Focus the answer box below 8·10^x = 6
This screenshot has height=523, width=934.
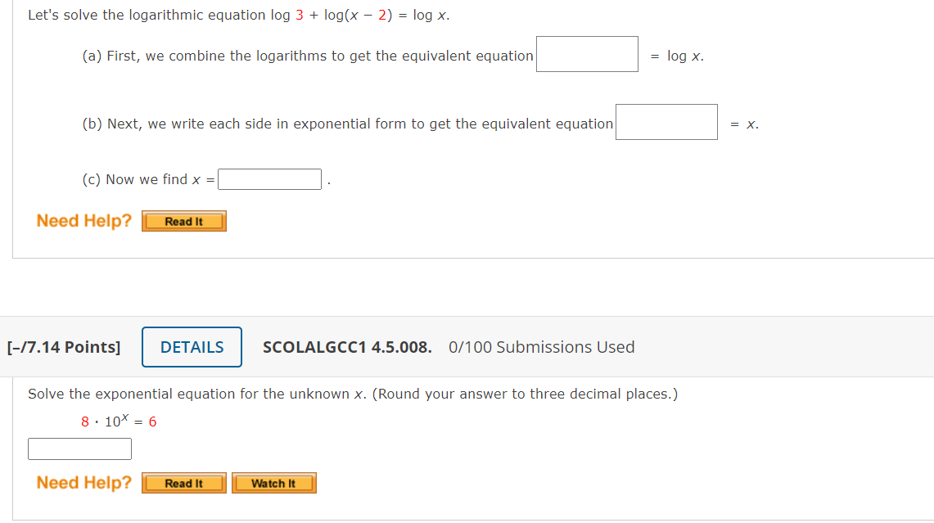tap(79, 449)
